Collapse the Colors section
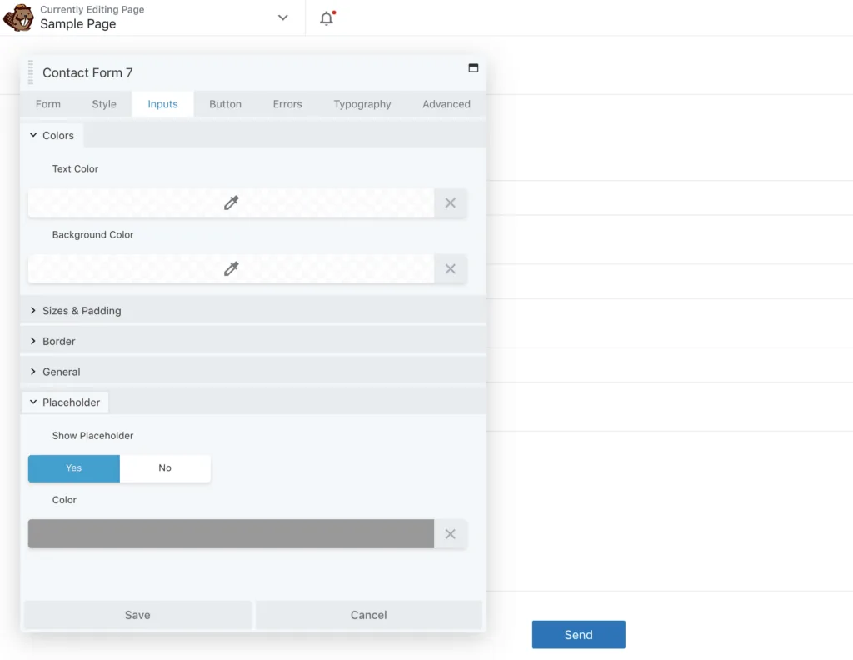The height and width of the screenshot is (660, 853). pos(52,136)
